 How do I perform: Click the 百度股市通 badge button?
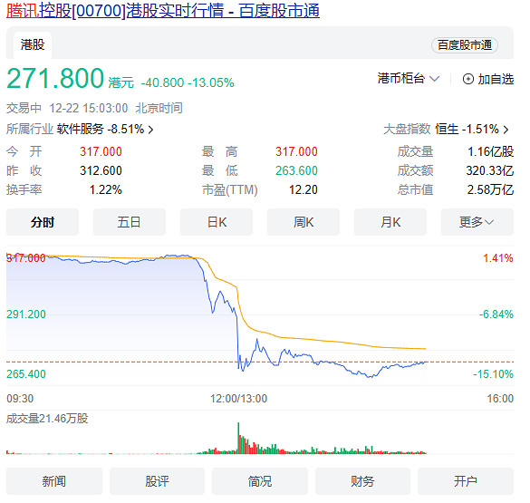pos(465,45)
